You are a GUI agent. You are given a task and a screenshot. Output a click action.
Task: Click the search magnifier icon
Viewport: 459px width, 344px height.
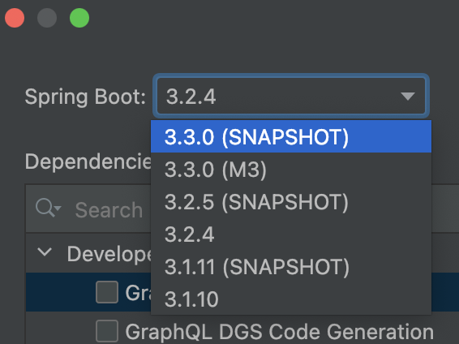(x=48, y=208)
